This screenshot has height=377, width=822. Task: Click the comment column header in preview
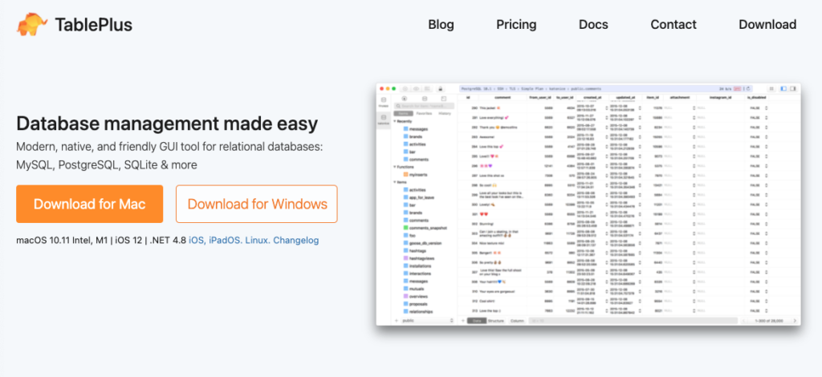click(x=503, y=97)
